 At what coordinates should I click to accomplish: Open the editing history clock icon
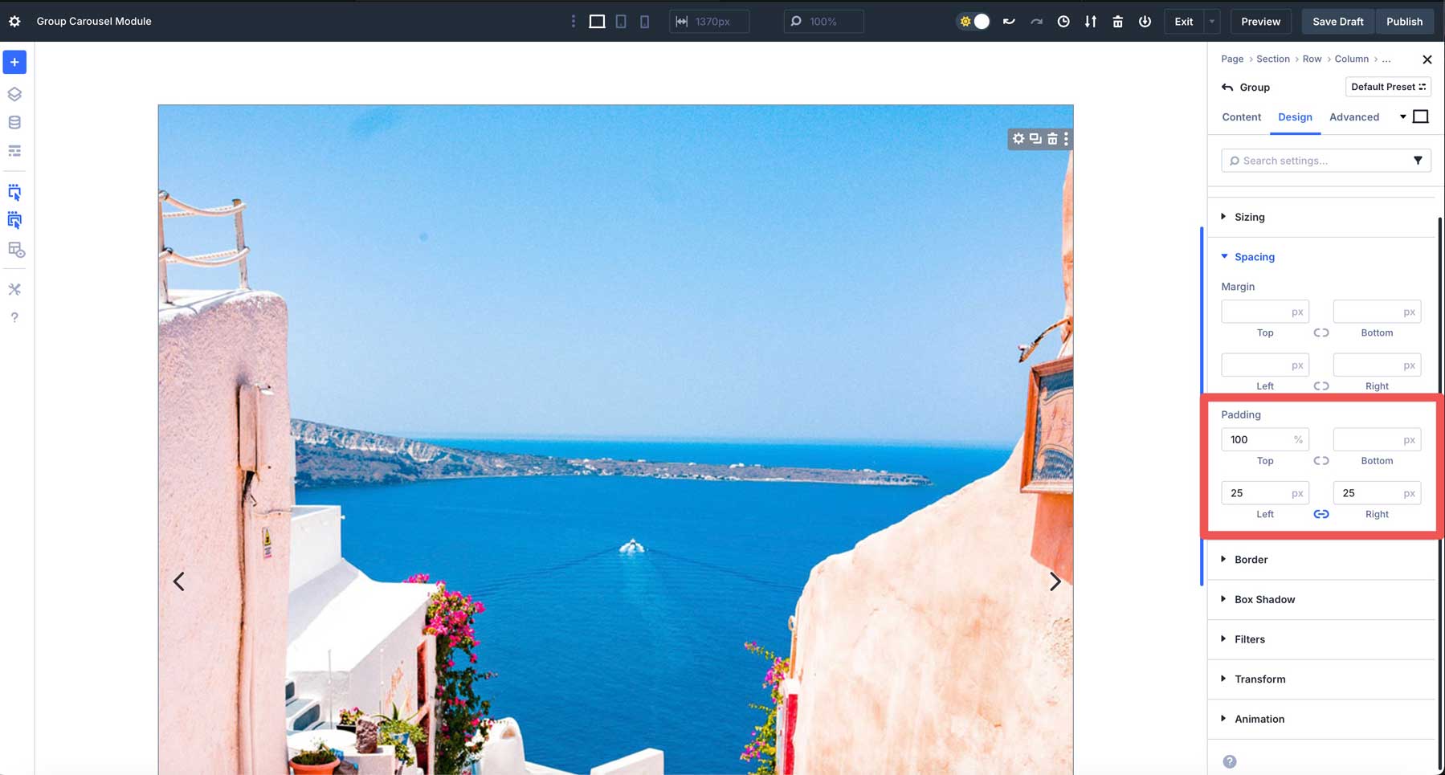pos(1064,22)
